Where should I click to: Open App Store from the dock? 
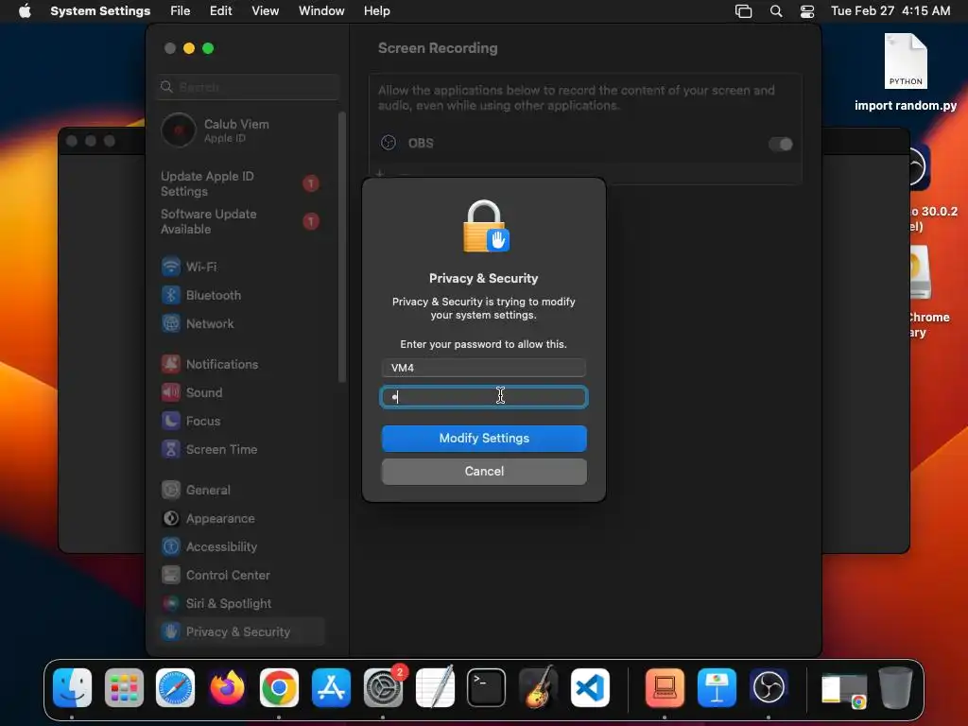[331, 688]
